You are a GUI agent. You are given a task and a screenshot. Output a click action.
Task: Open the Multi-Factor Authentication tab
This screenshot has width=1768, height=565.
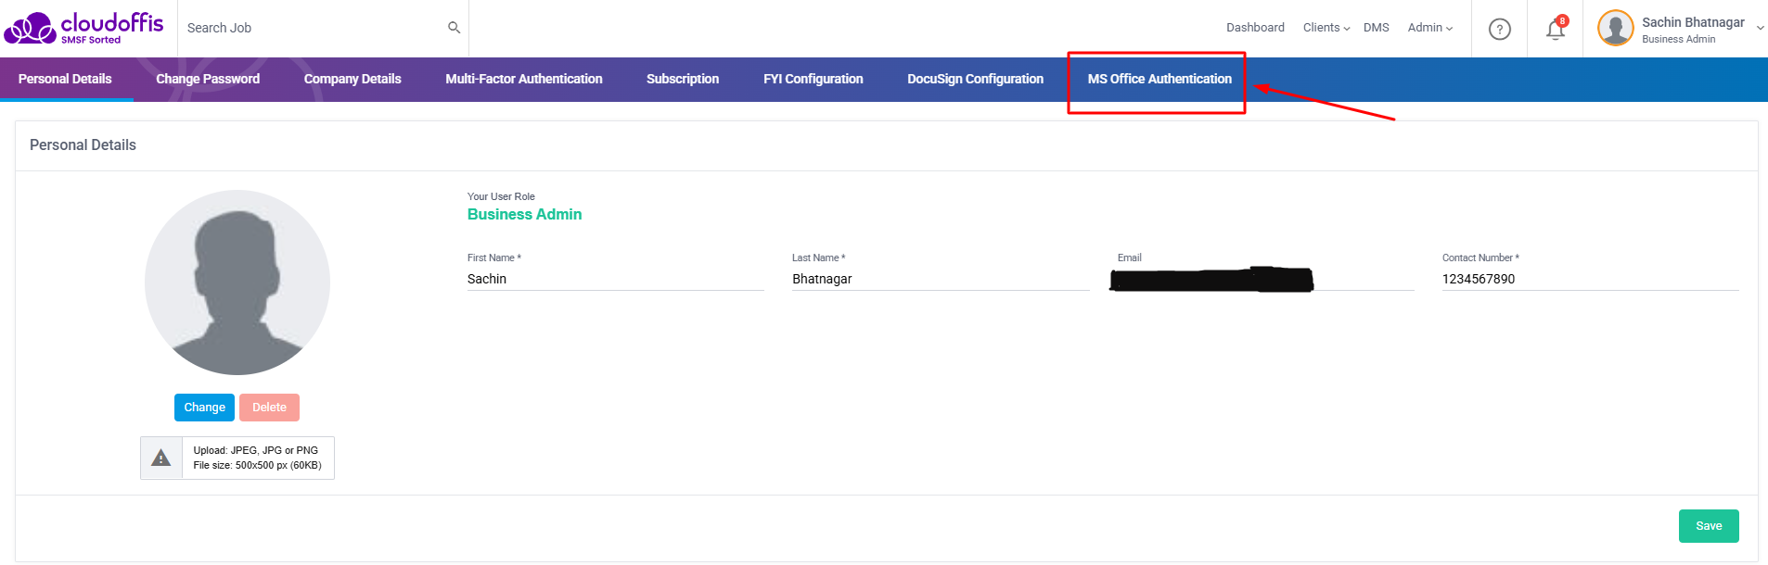tap(523, 79)
